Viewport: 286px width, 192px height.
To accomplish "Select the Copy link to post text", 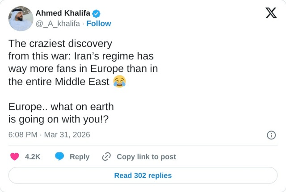I will click(146, 157).
